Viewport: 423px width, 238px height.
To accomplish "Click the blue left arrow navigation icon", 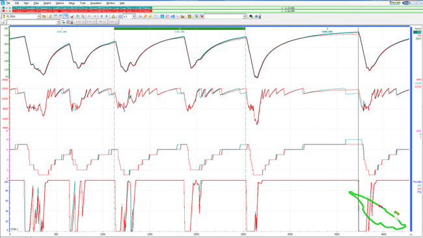I will pyautogui.click(x=102, y=16).
